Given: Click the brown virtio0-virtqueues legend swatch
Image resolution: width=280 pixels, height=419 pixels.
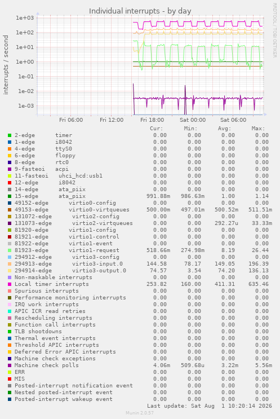Looking at the screenshot, I should (10, 210).
